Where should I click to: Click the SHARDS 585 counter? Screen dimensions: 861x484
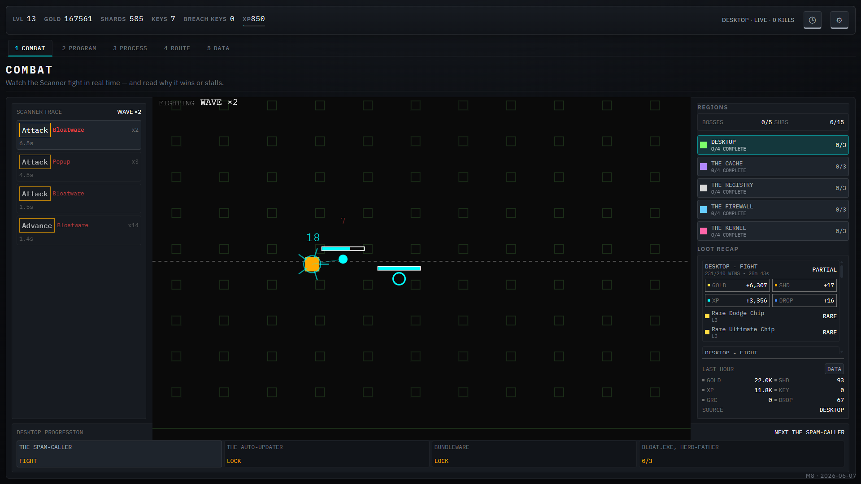[x=122, y=19]
